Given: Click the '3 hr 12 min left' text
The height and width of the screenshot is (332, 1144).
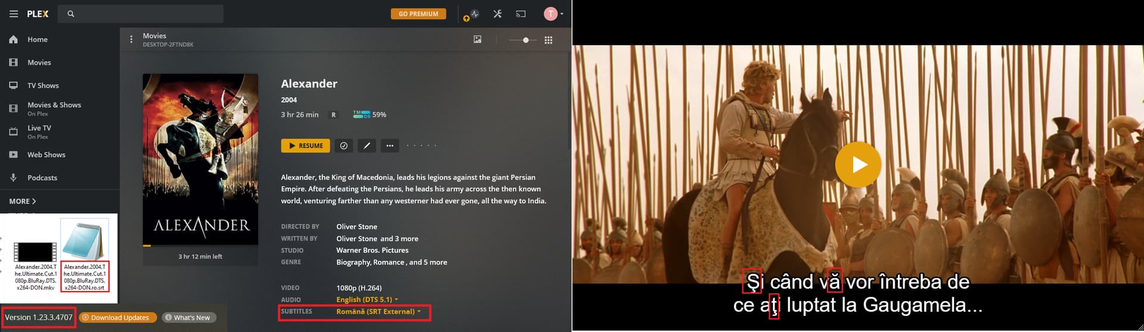Looking at the screenshot, I should pyautogui.click(x=200, y=256).
